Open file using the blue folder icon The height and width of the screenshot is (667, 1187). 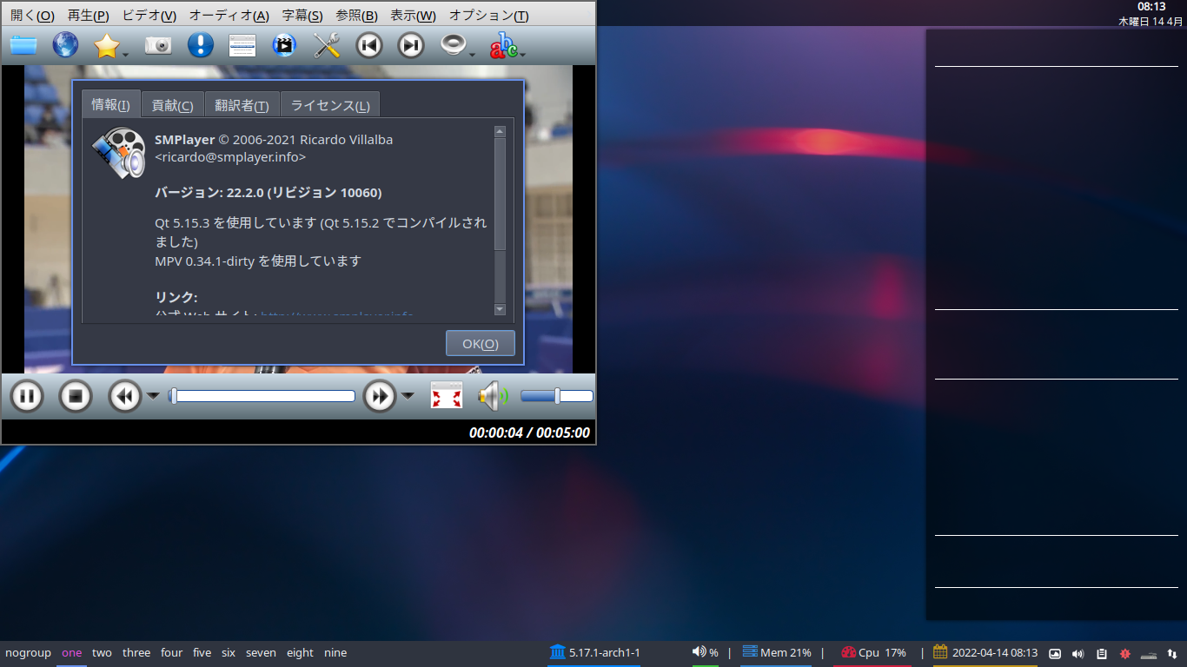[23, 45]
